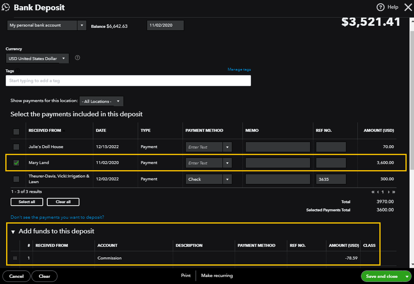The width and height of the screenshot is (414, 284).
Task: Click the memo field for Mary Land
Action: point(278,163)
